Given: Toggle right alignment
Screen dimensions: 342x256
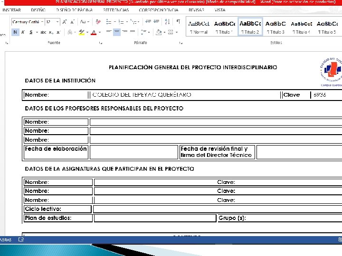Looking at the screenshot, I should [125, 32].
